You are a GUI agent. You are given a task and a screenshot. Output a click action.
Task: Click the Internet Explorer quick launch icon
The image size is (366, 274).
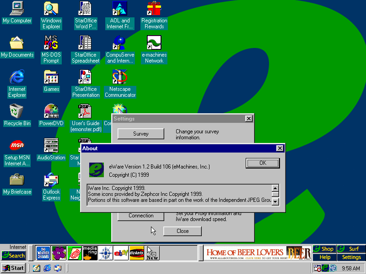click(47, 268)
